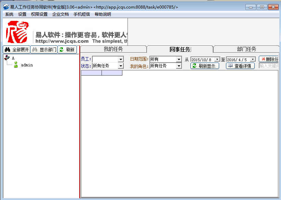Click the keyword search input field
This screenshot has width=281, height=200.
[x=269, y=66]
